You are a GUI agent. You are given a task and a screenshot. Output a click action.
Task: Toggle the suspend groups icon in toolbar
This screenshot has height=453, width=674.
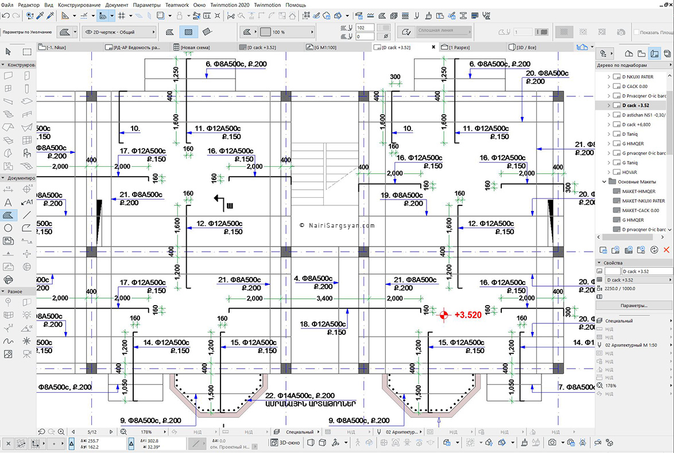[196, 16]
